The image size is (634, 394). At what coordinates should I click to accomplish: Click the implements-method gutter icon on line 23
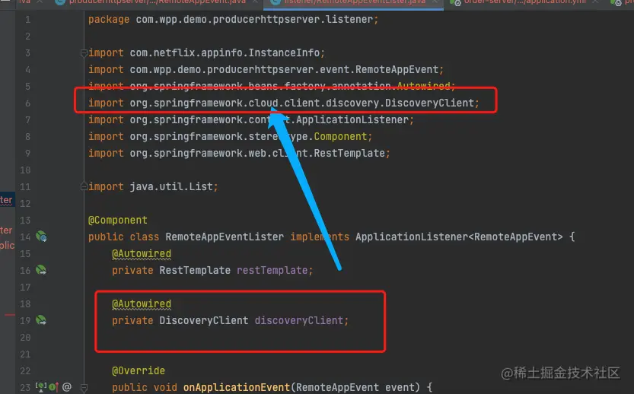(x=54, y=387)
